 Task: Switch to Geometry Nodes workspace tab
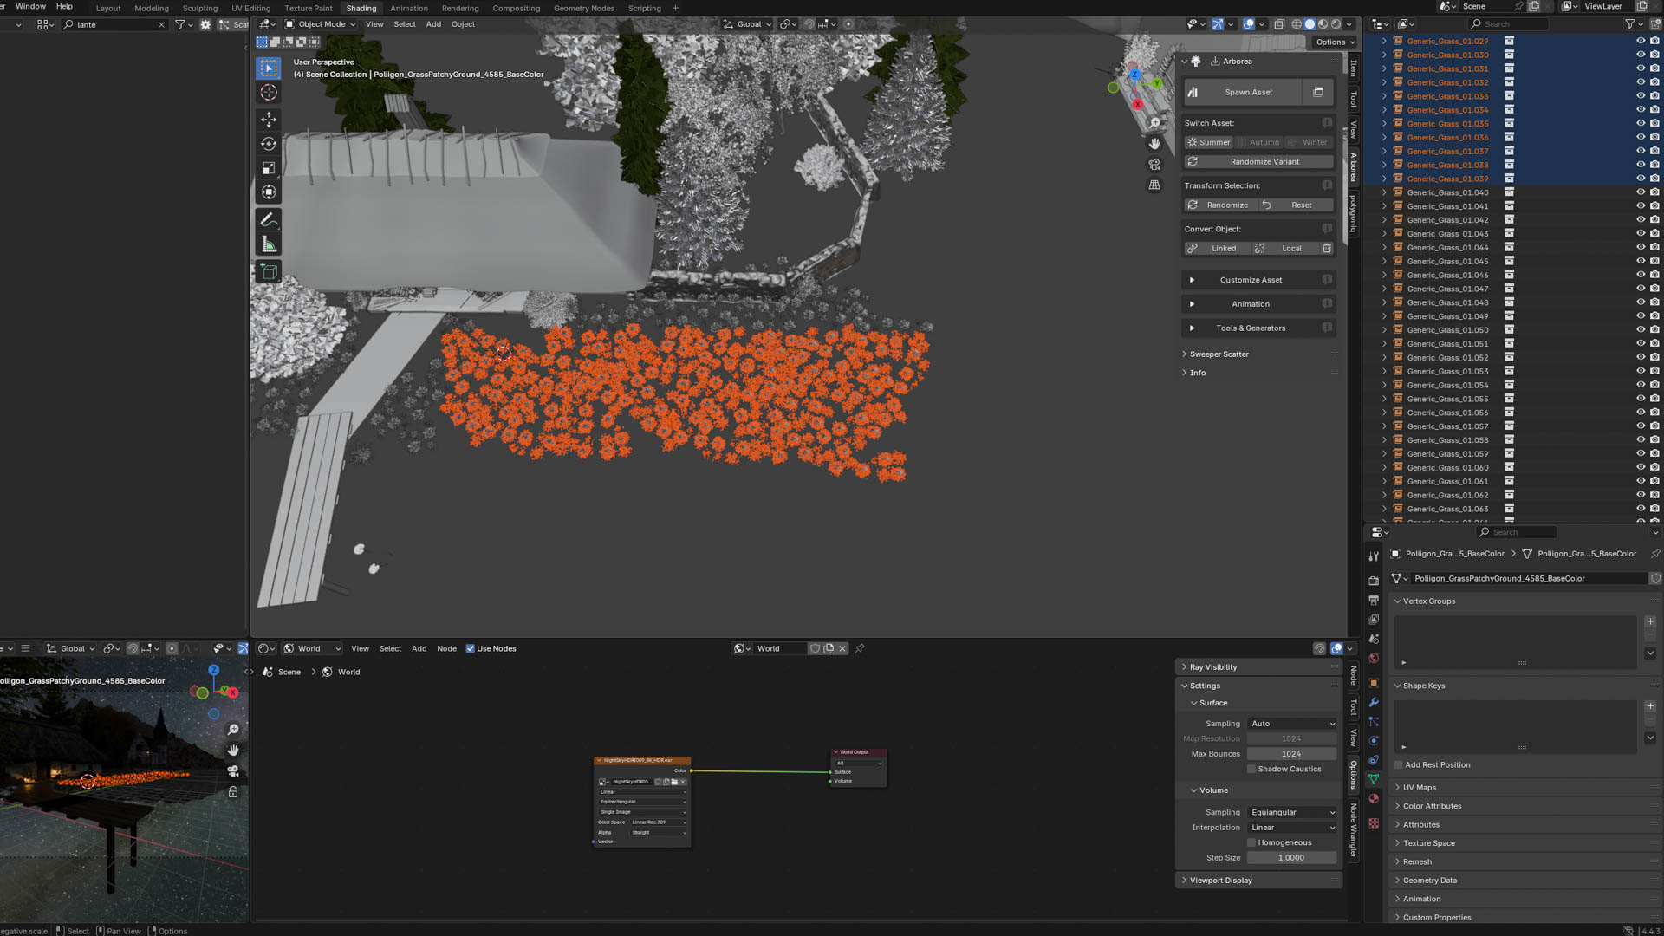coord(583,8)
